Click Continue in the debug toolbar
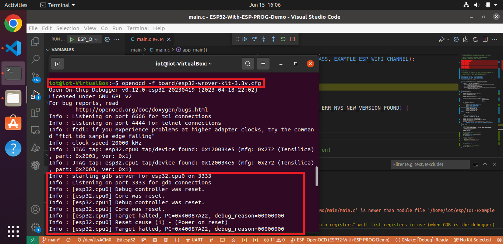This screenshot has height=244, width=503. point(245,39)
